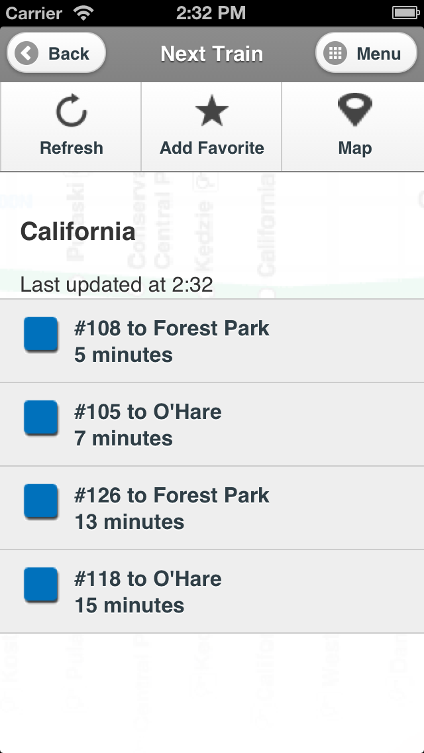Click the grid icon in Menu button

(336, 53)
